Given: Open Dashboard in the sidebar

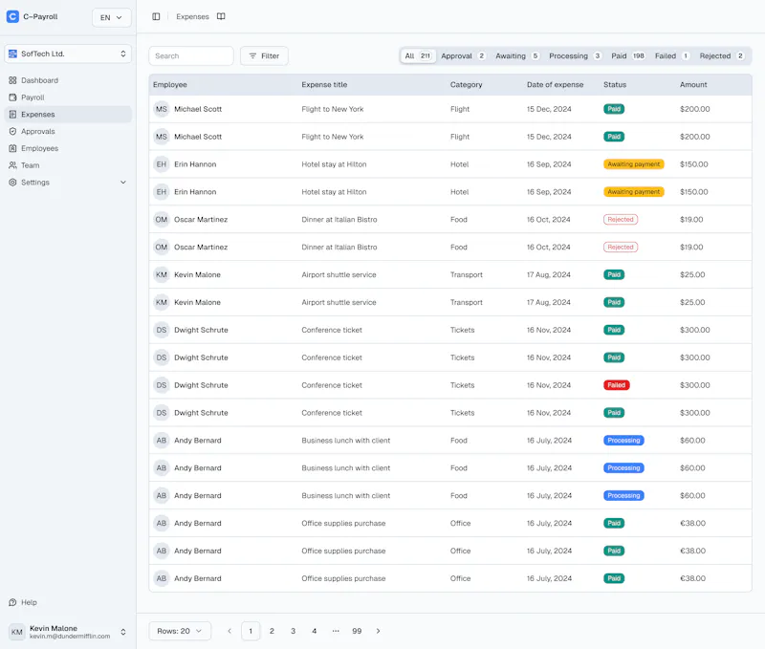Looking at the screenshot, I should click(68, 80).
